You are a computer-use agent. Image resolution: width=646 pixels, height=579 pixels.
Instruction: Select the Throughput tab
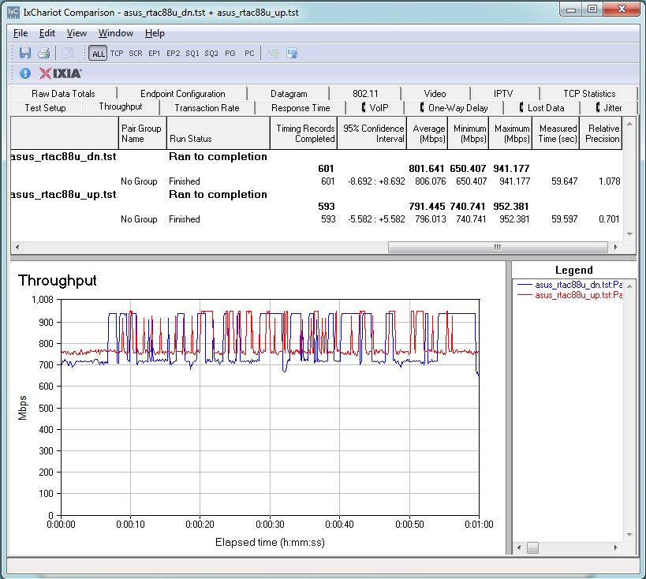click(x=121, y=106)
